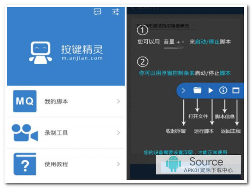Open file via floating bar folder icon
252x188 pixels.
click(197, 90)
